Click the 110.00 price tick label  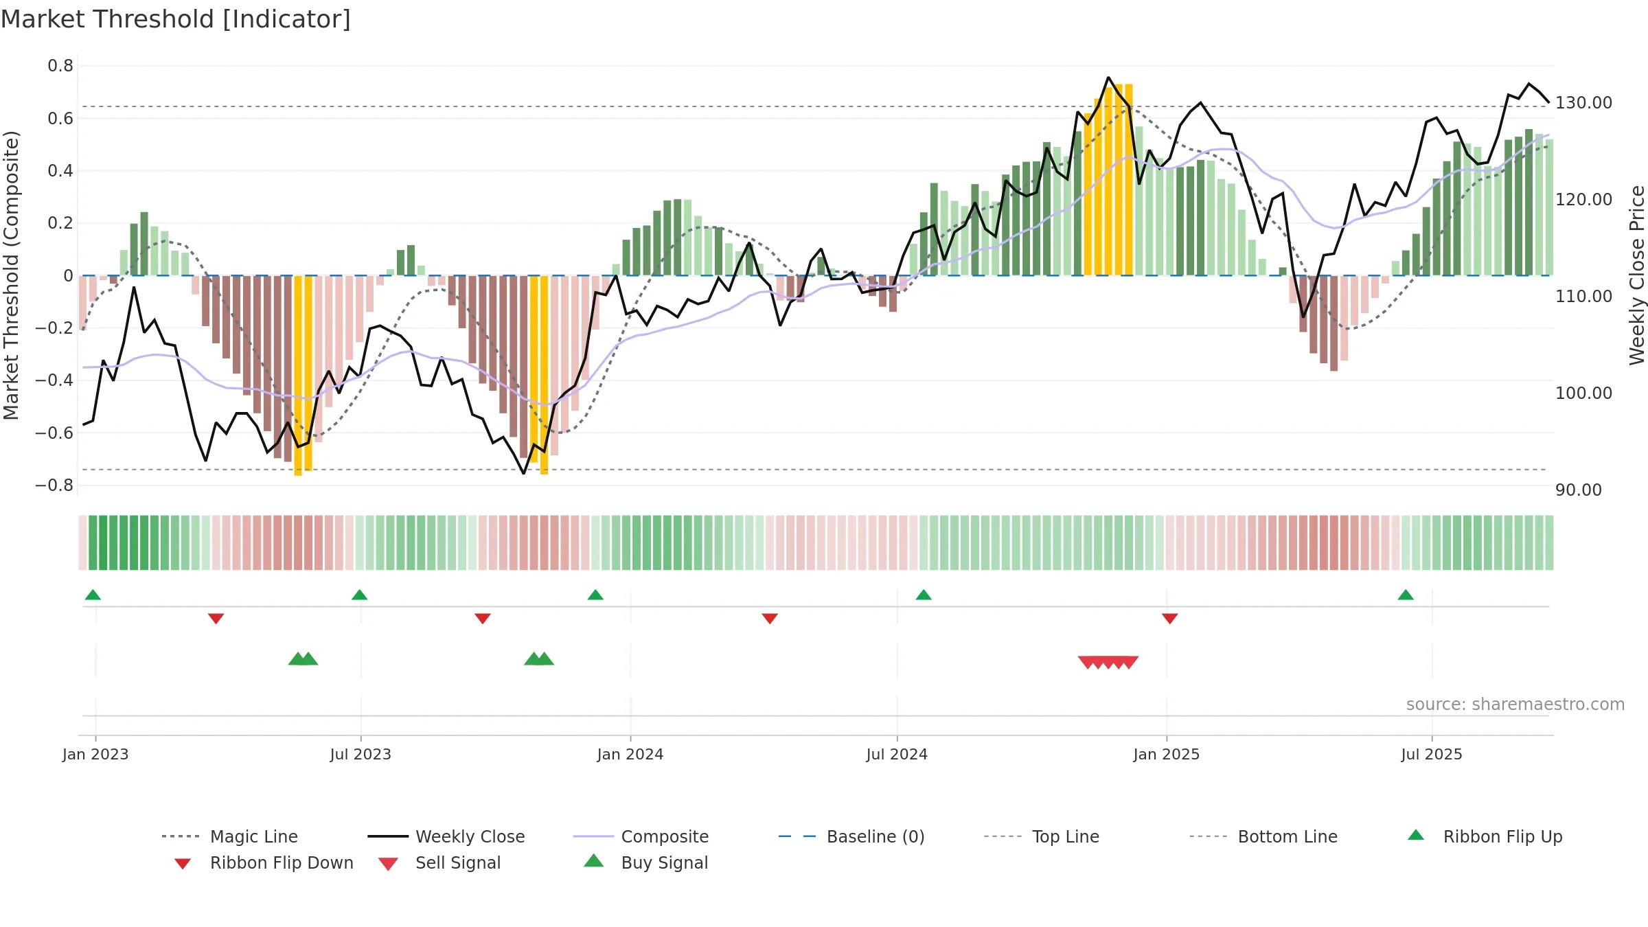1583,297
